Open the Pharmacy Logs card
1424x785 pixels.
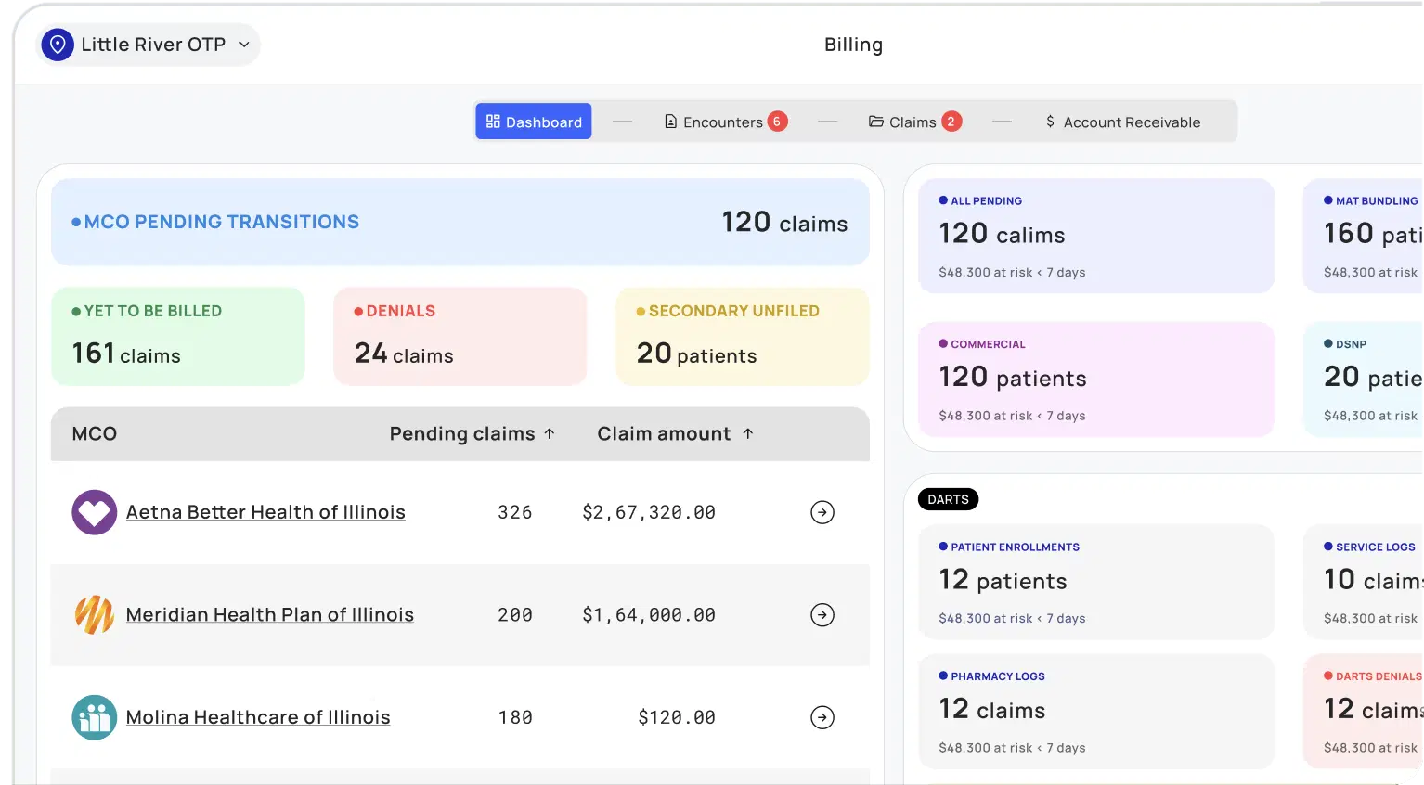pos(1096,712)
